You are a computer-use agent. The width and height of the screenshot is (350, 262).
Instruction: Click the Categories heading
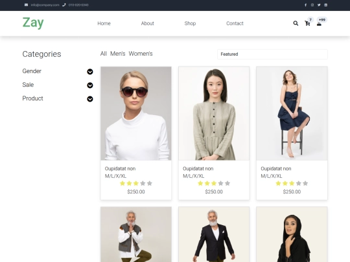pyautogui.click(x=41, y=54)
